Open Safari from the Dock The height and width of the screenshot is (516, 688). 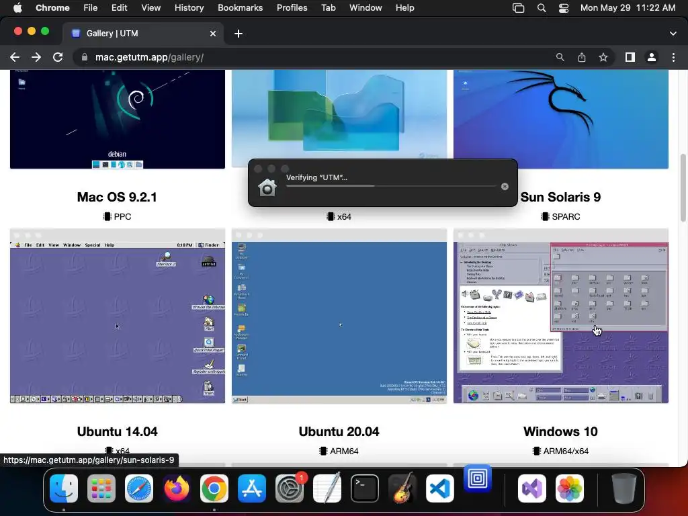click(139, 488)
